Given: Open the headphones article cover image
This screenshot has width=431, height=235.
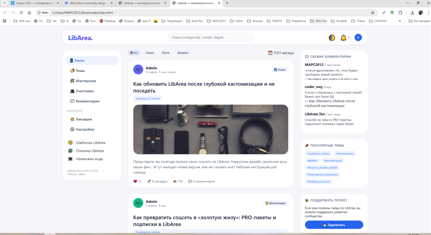Looking at the screenshot, I should [211, 129].
